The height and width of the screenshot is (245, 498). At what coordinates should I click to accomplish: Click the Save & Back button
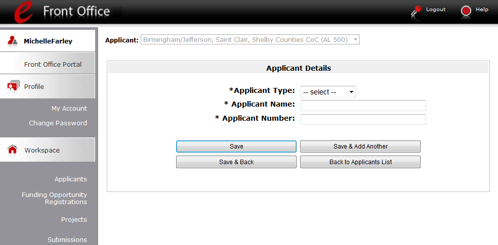236,162
